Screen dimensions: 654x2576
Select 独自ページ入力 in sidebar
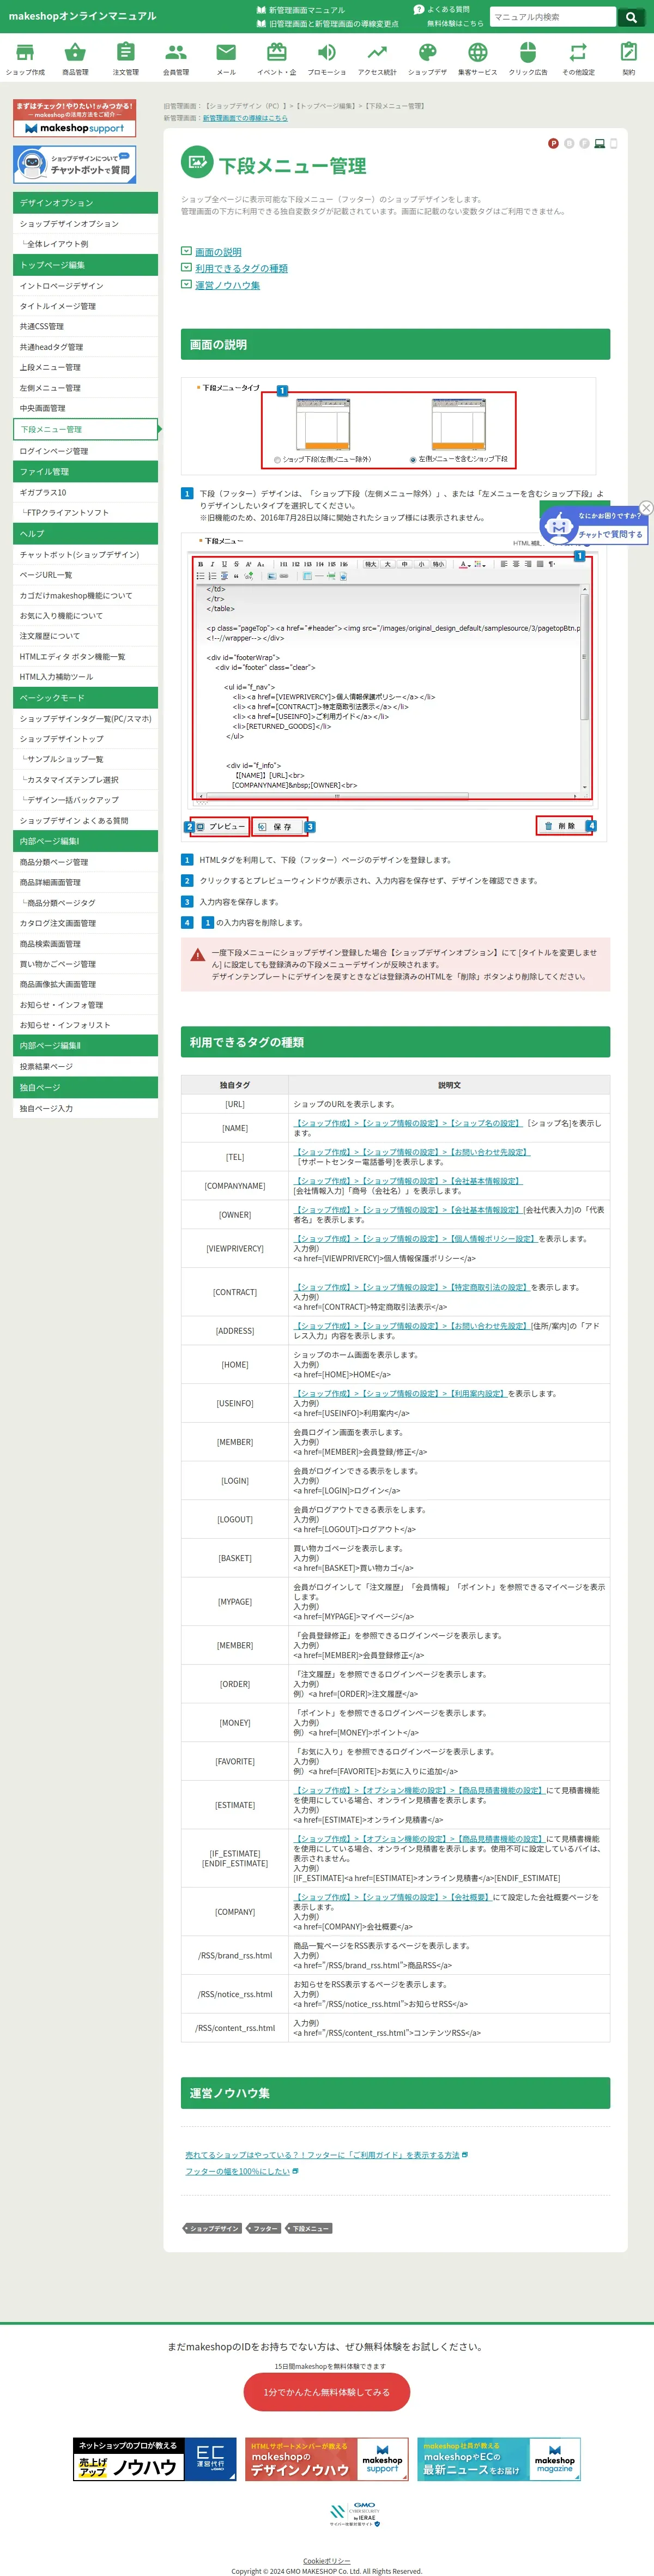pyautogui.click(x=85, y=1108)
